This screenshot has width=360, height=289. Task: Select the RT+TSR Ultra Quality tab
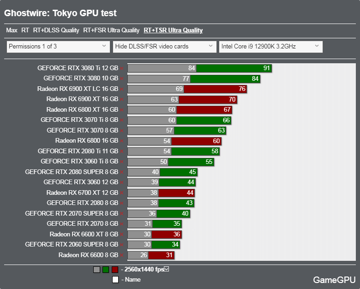[173, 30]
